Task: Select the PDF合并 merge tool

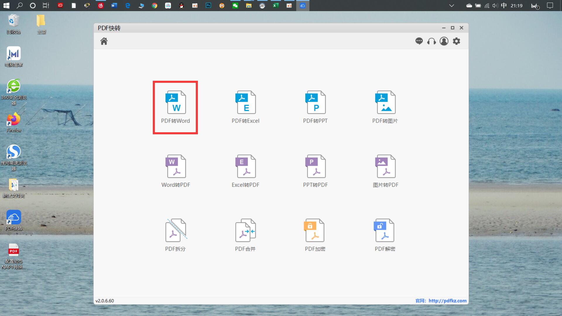Action: (245, 235)
